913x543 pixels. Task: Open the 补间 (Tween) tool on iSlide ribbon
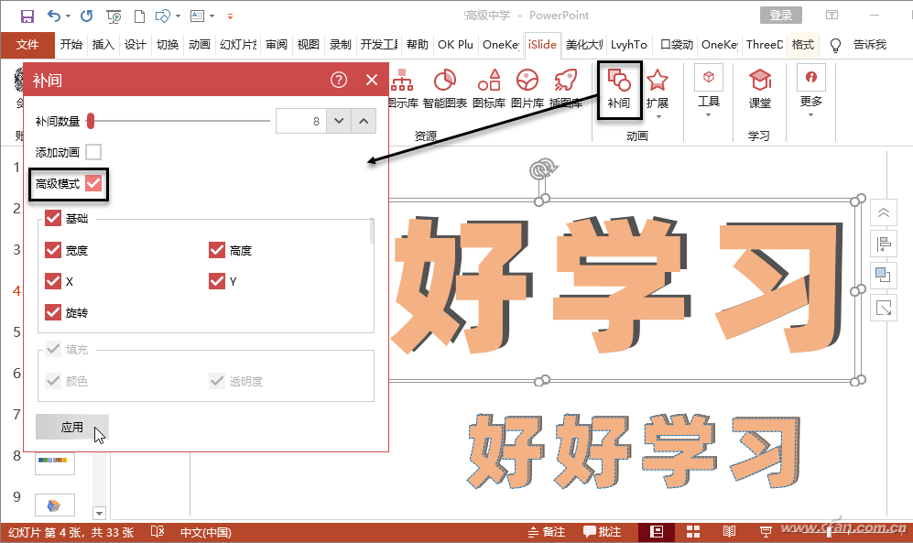tap(619, 87)
